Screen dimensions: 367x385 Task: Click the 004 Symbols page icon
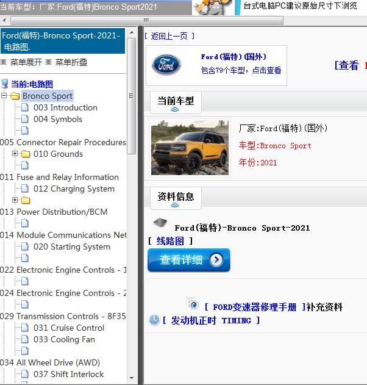point(25,119)
